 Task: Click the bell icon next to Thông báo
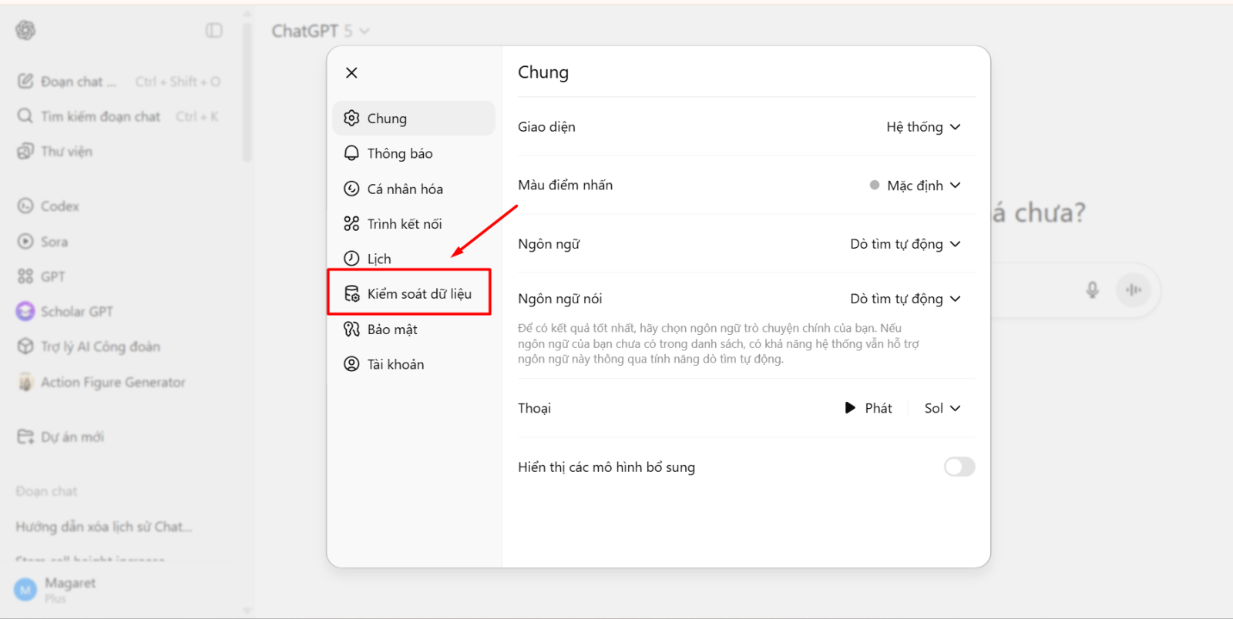tap(351, 153)
